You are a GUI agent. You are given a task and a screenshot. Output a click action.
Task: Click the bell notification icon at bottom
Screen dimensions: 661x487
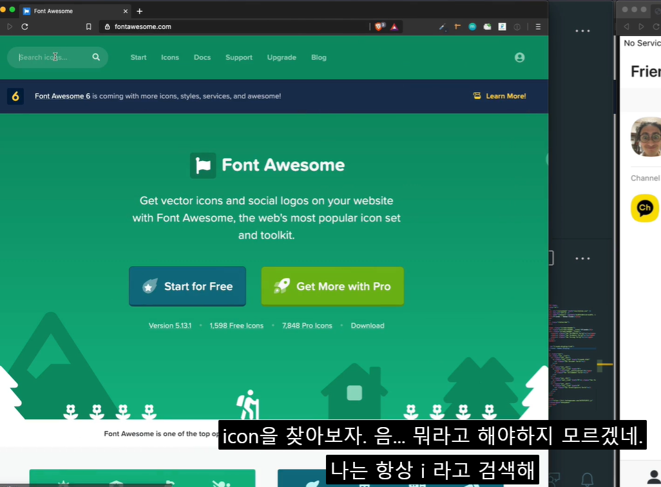coord(587,479)
